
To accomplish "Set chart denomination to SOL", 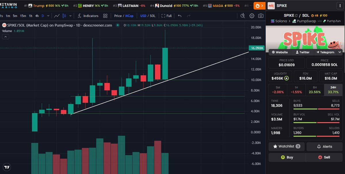I will coord(152,16).
